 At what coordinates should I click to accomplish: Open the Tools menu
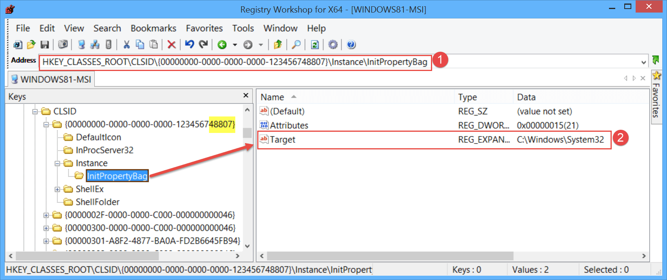tap(243, 28)
